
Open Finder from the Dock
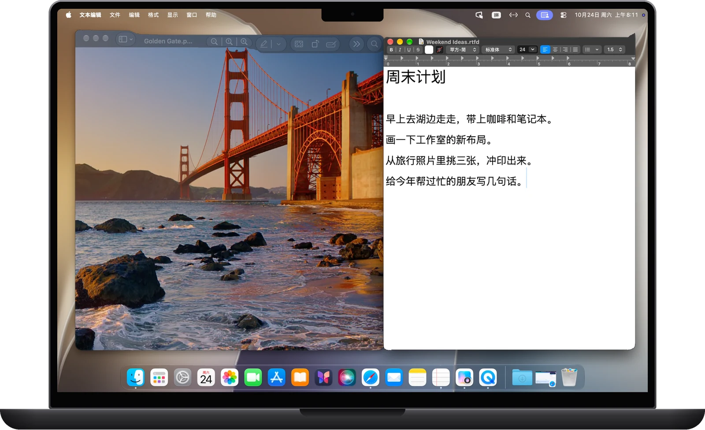[x=136, y=378]
